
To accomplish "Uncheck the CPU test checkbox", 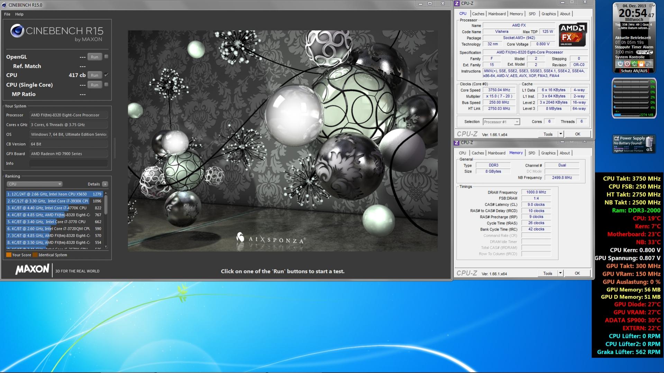I will coord(106,75).
